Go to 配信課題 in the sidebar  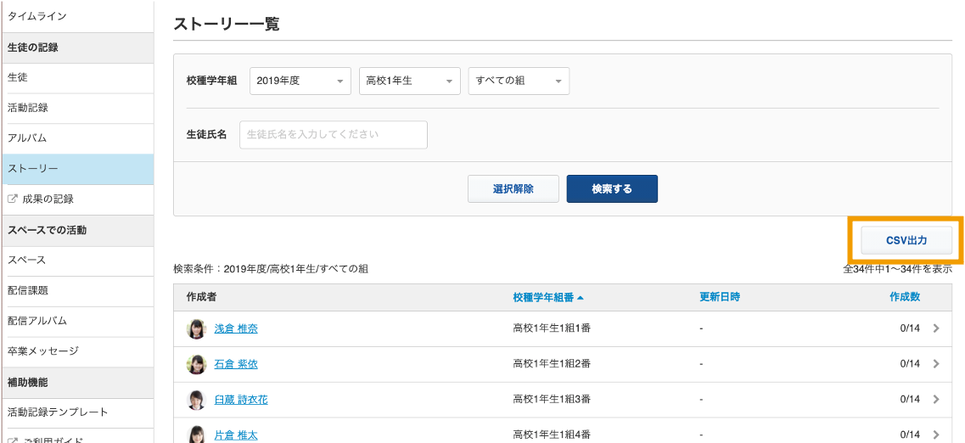click(x=78, y=291)
